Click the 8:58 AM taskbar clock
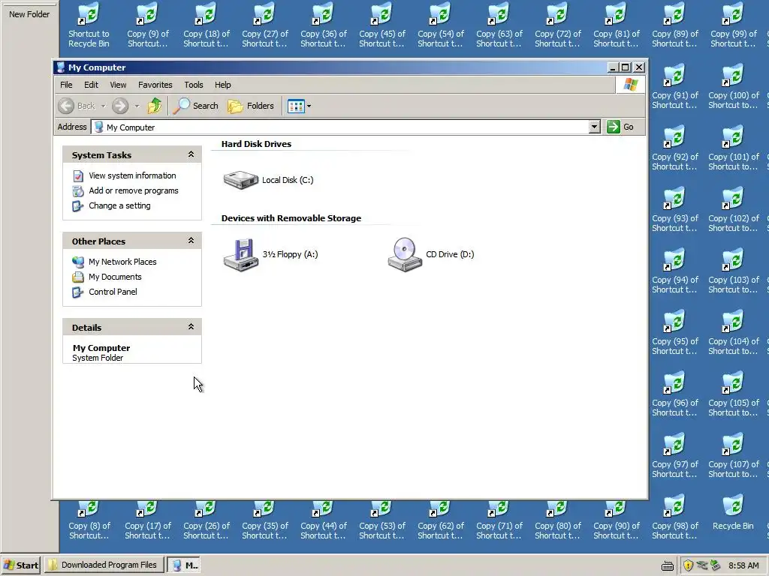The image size is (769, 576). point(743,565)
